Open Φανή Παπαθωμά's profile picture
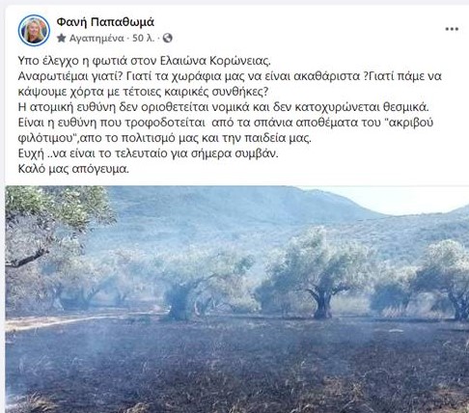Viewport: 469px width, 413px height. click(x=34, y=31)
